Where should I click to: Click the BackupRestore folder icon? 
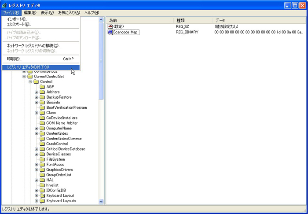[42, 97]
